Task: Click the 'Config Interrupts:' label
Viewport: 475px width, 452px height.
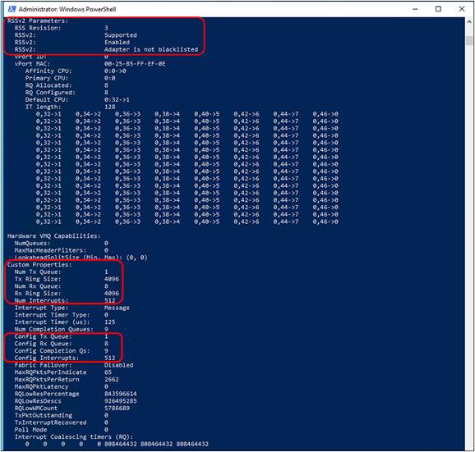Action: [x=47, y=358]
